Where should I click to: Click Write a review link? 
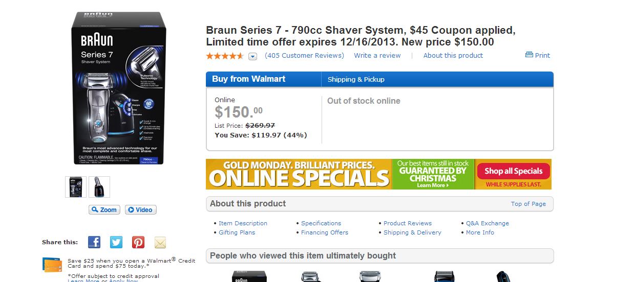pos(377,55)
